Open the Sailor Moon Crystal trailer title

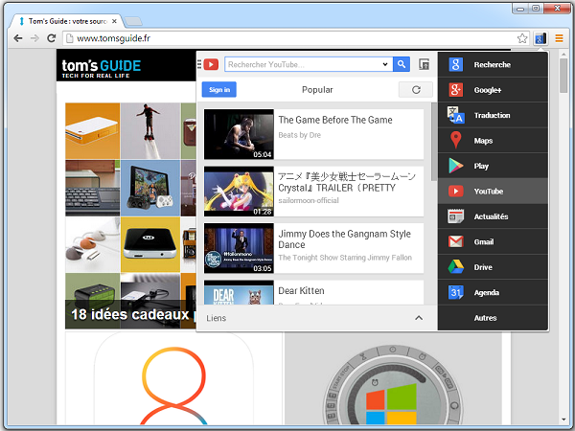coord(347,182)
